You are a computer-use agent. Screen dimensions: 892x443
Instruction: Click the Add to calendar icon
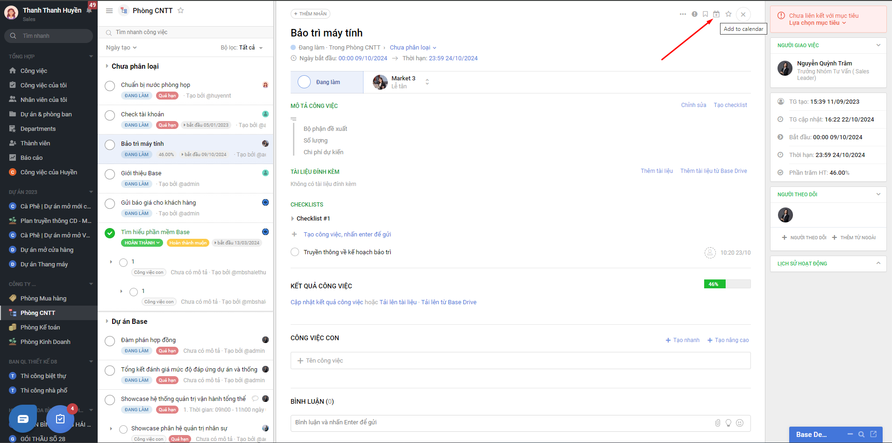716,14
